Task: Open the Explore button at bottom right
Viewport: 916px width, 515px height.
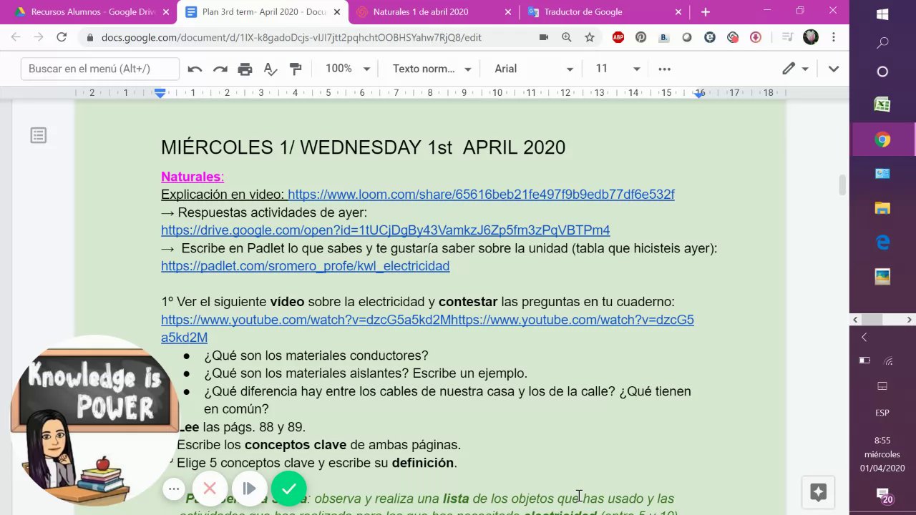Action: tap(819, 492)
